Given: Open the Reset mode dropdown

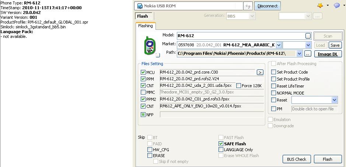Looking at the screenshot, I should (334, 100).
